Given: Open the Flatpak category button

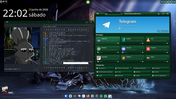Looking at the screenshot, I should pyautogui.click(x=142, y=76).
